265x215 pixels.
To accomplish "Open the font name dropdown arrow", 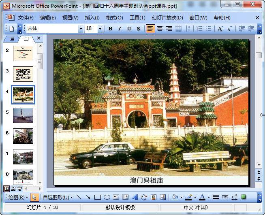I will [x=81, y=29].
